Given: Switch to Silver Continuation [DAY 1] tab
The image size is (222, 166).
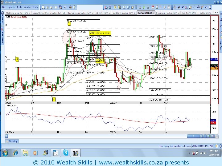Looking at the screenshot, I should pyautogui.click(x=168, y=13).
